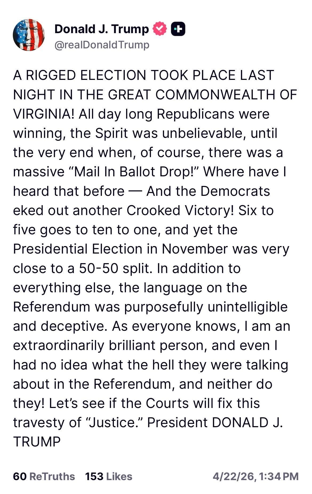
Task: Click the word "Presidential" in the post
Action: [x=51, y=249]
